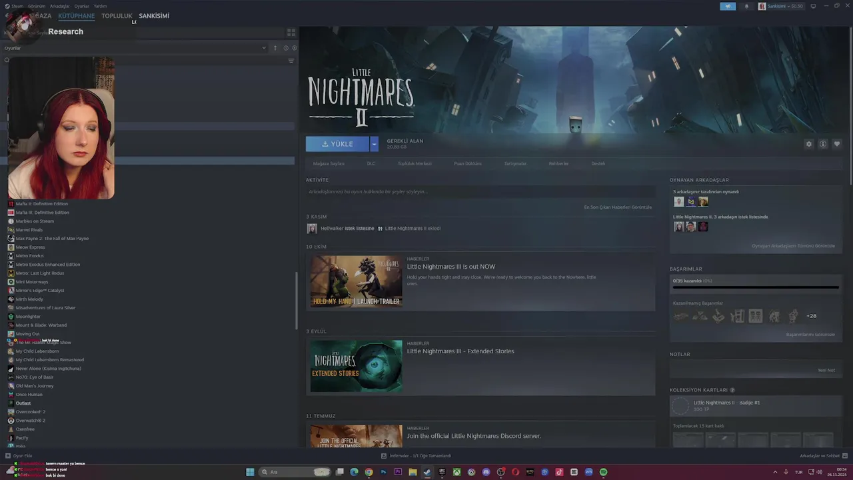Open advanced filter options icon in library search
The width and height of the screenshot is (853, 480).
point(291,61)
